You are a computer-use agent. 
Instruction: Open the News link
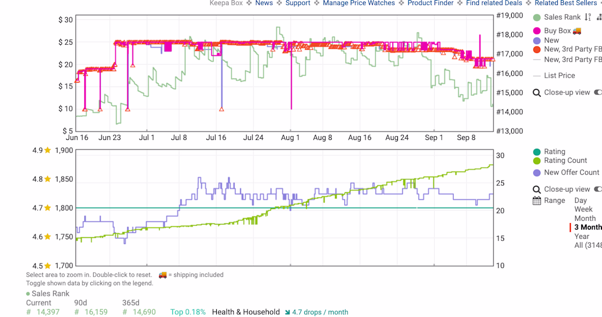(x=264, y=3)
